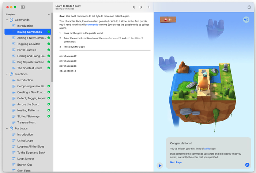Open the Commands chapter icon
256x173 pixels.
click(11, 20)
